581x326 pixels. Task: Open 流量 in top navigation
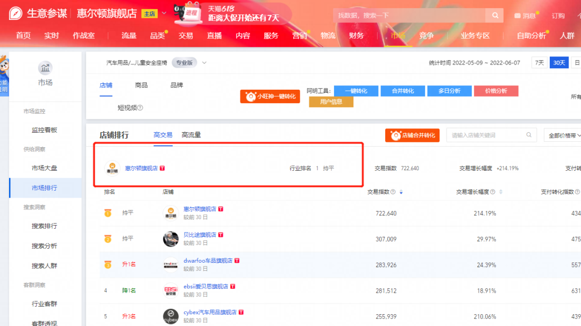pos(129,35)
